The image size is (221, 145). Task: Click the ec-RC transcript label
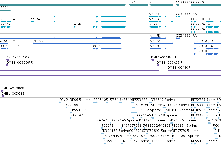coord(79,24)
